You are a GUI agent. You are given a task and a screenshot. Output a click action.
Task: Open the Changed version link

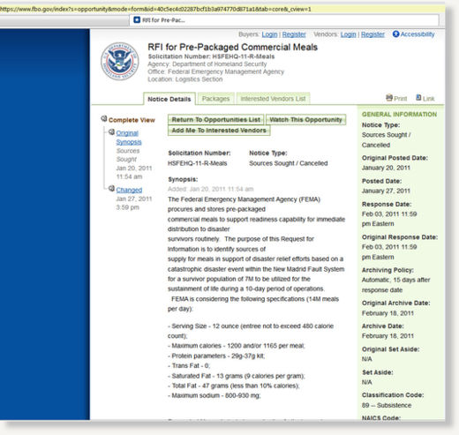click(x=129, y=190)
